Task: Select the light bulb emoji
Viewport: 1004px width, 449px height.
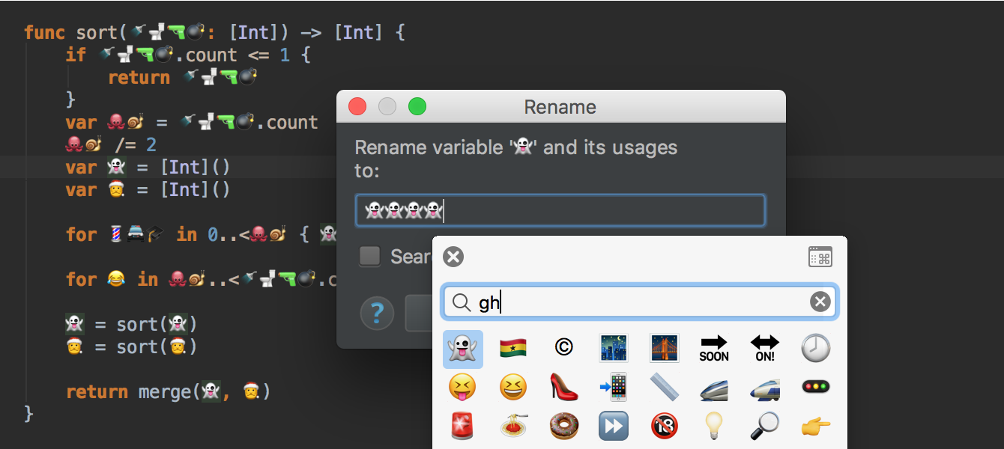Action: click(x=714, y=425)
